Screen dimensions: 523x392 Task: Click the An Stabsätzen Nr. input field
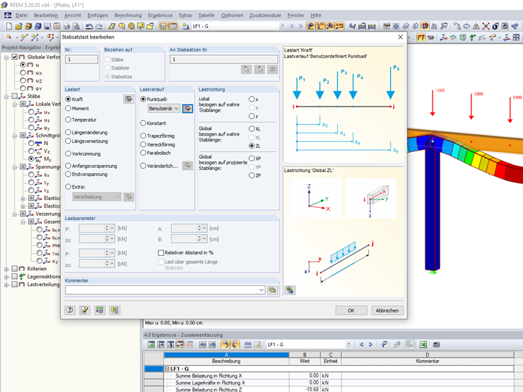(x=224, y=59)
